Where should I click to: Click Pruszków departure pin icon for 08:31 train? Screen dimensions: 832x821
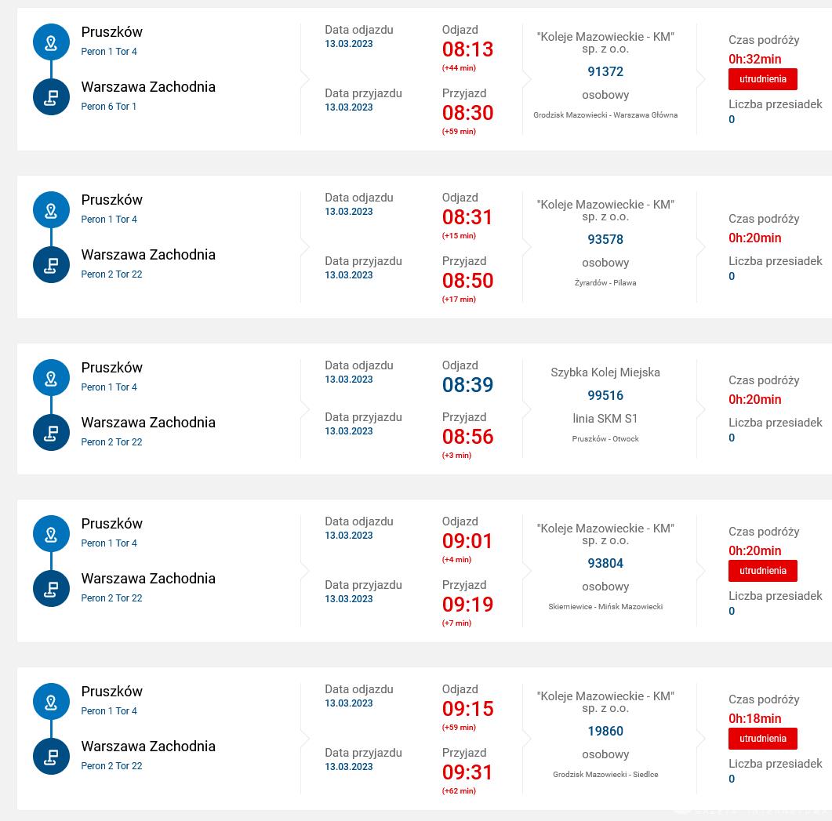click(51, 209)
